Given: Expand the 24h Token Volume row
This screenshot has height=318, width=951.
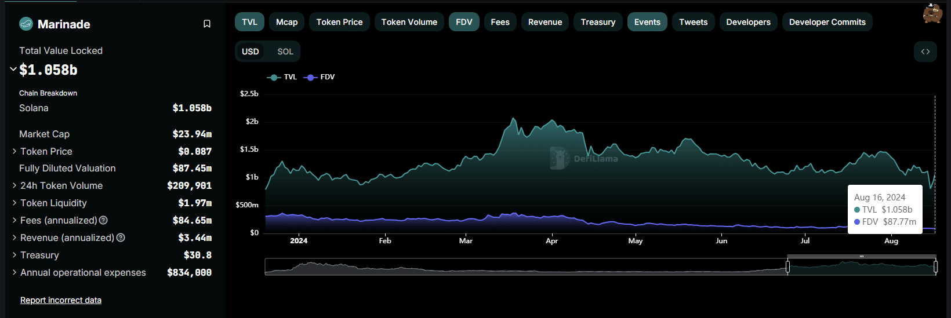Looking at the screenshot, I should [14, 185].
